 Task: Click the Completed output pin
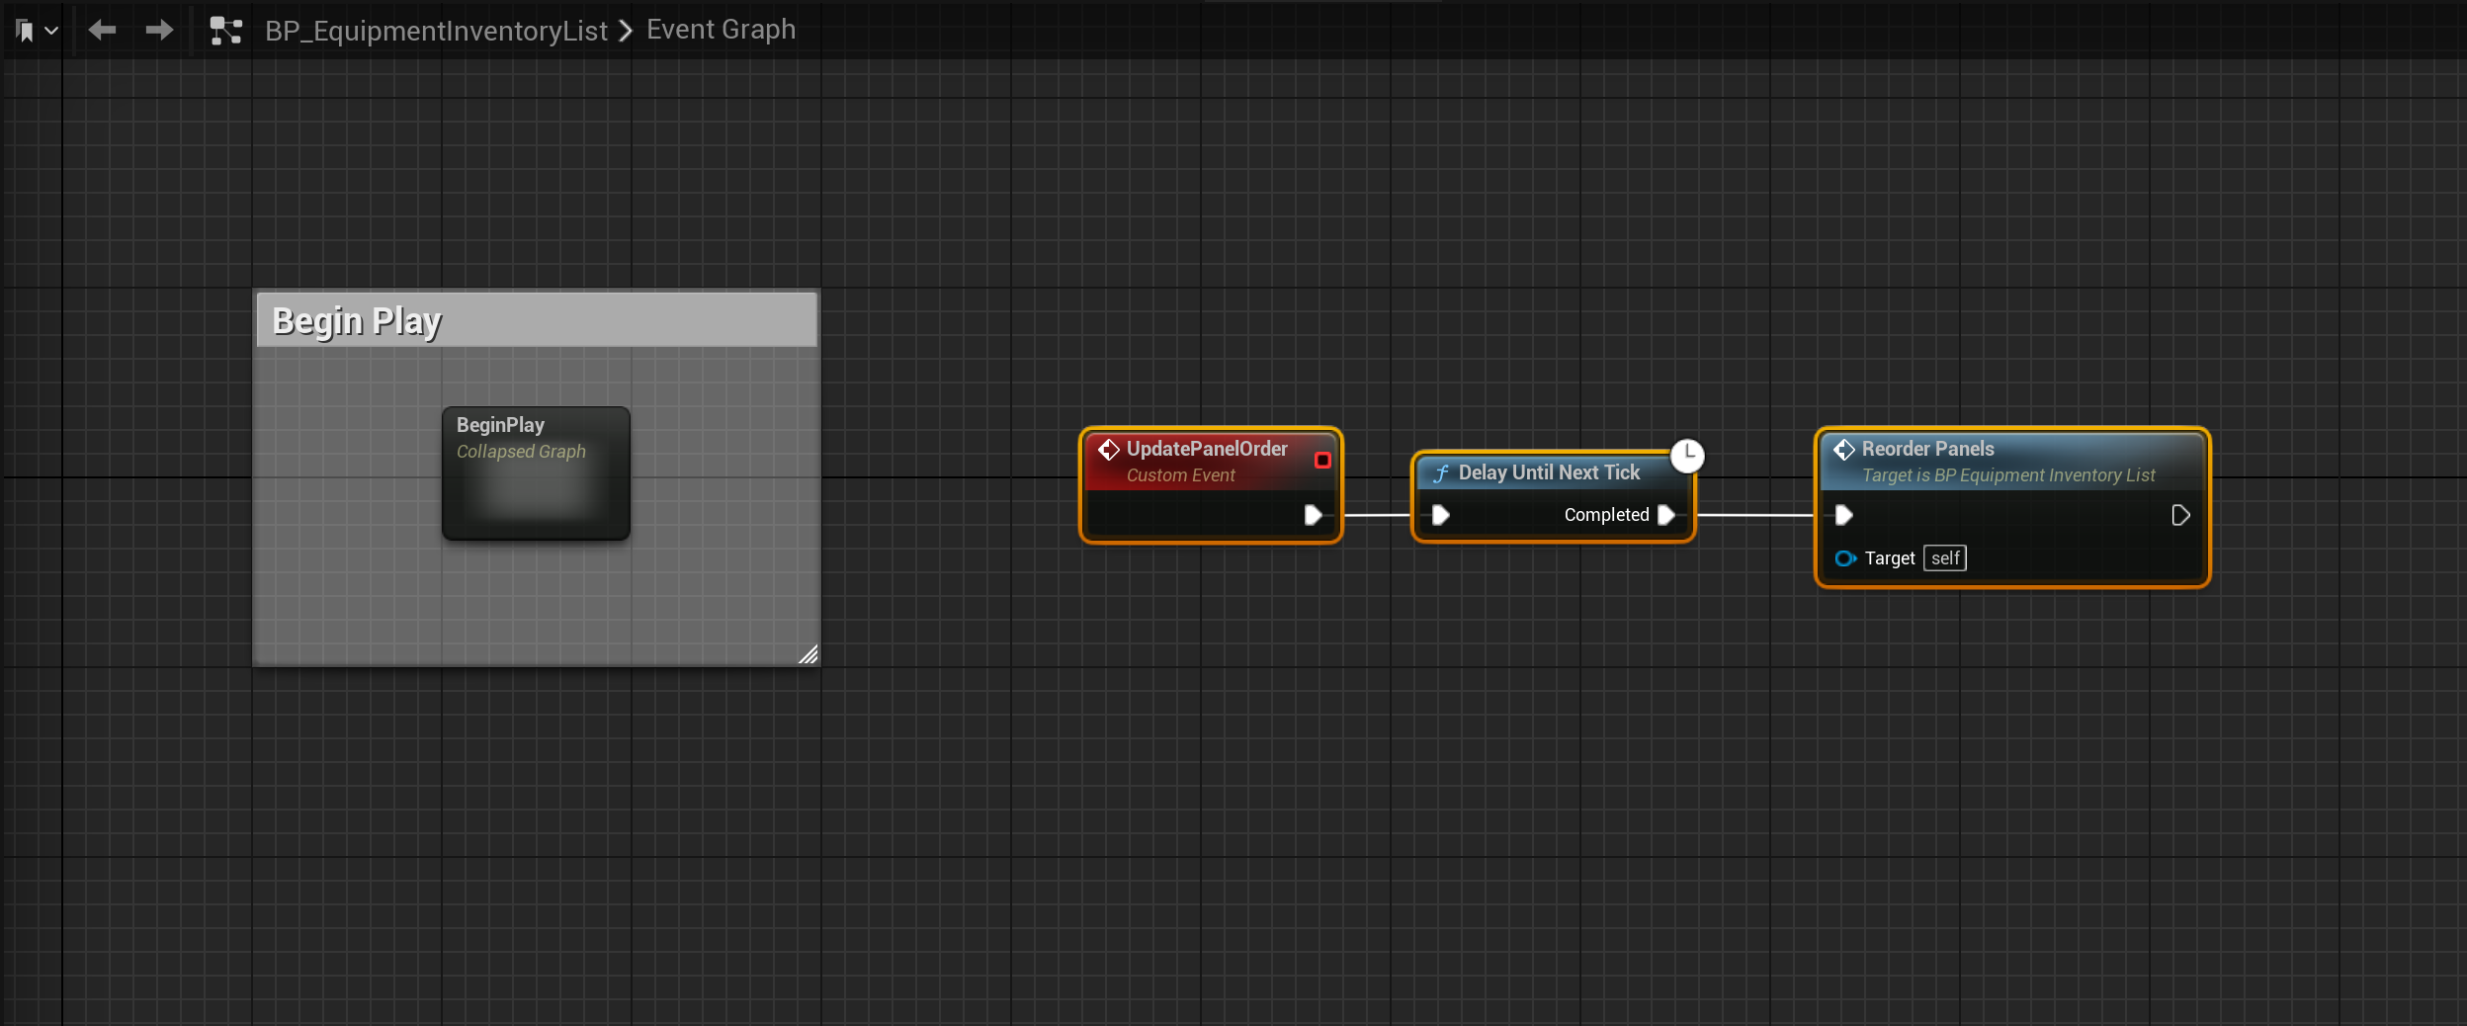pos(1666,515)
